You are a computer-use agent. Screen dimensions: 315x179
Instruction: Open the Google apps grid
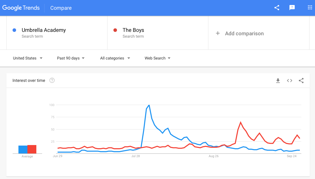(310, 8)
